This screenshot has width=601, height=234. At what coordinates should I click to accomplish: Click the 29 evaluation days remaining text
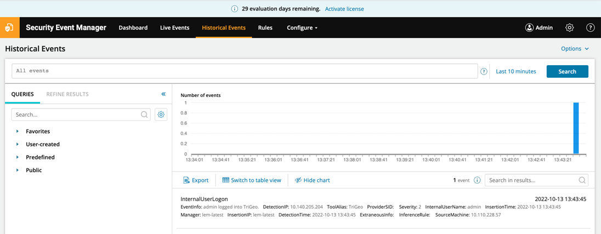281,8
